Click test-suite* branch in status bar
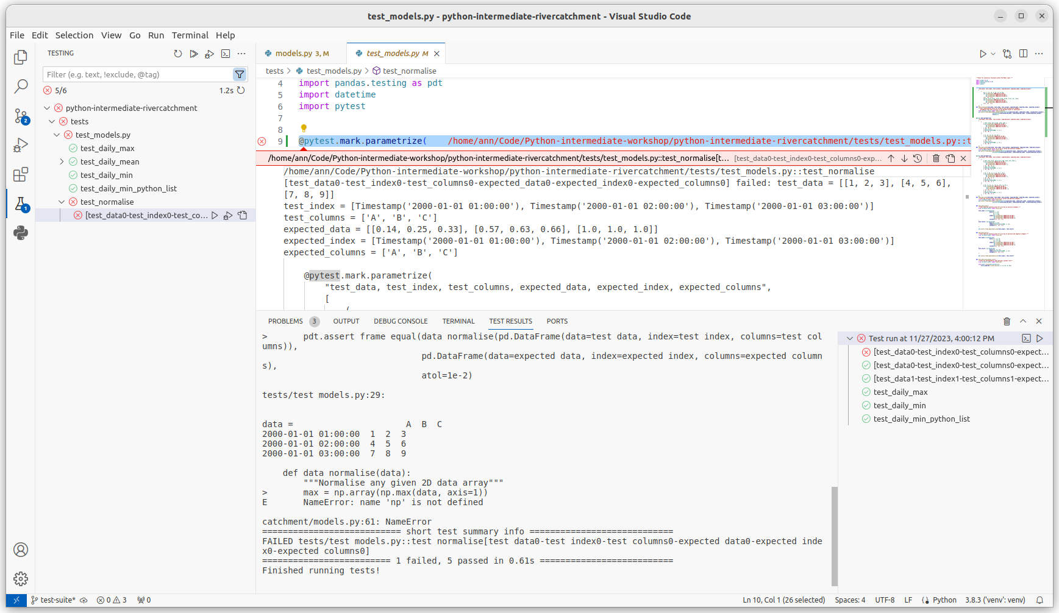1059x613 pixels. pyautogui.click(x=54, y=600)
